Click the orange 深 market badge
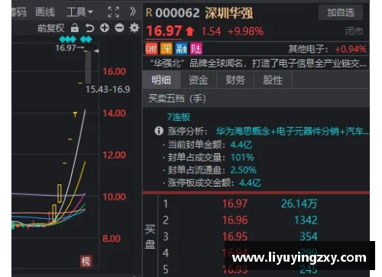 [166, 48]
